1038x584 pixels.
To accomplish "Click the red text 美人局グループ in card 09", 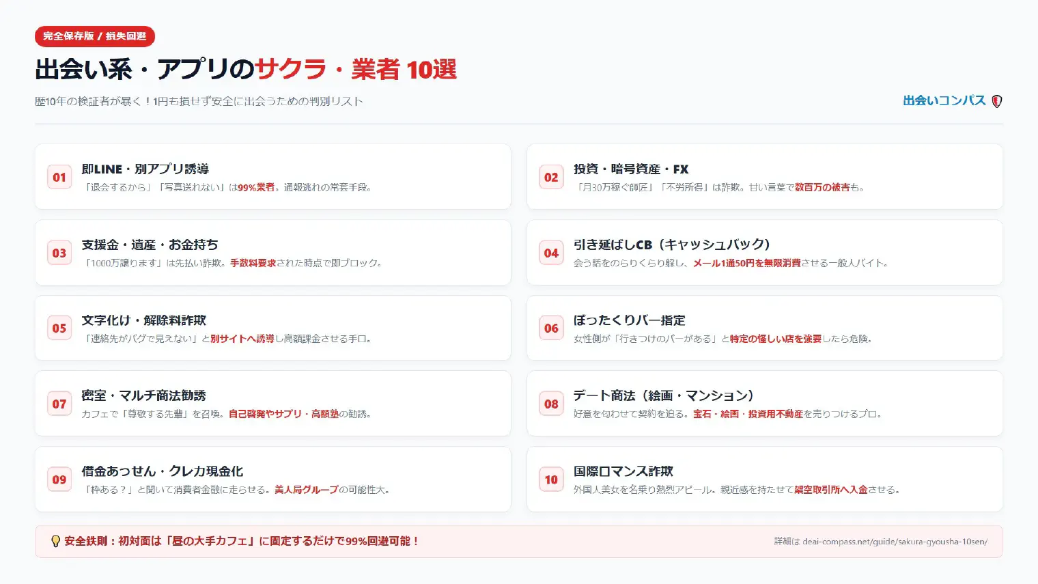I will pyautogui.click(x=306, y=490).
